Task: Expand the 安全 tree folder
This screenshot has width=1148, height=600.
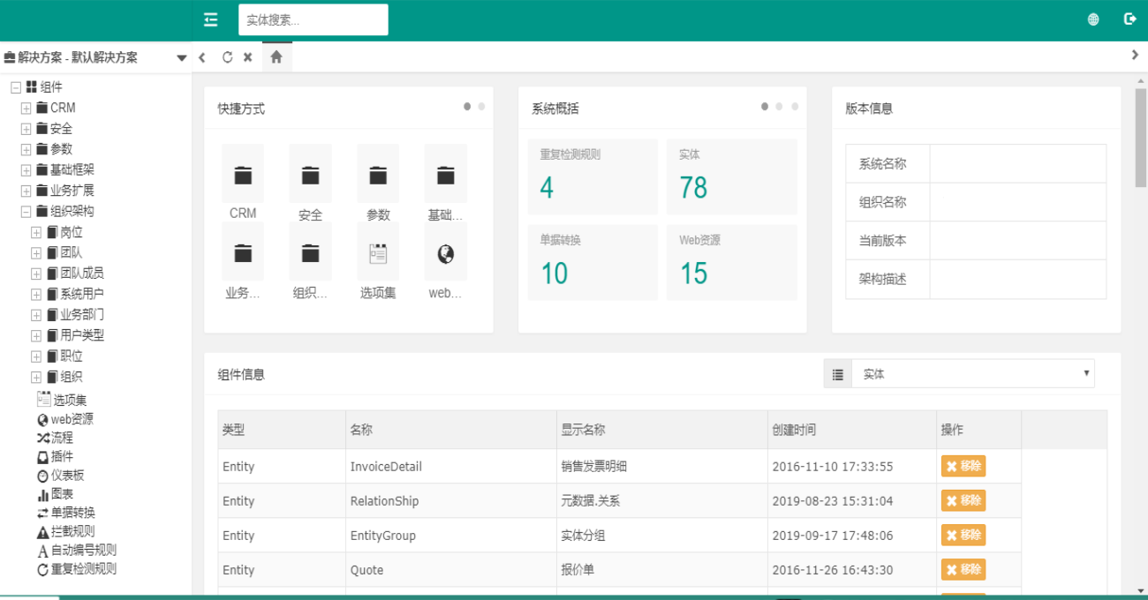Action: click(26, 129)
